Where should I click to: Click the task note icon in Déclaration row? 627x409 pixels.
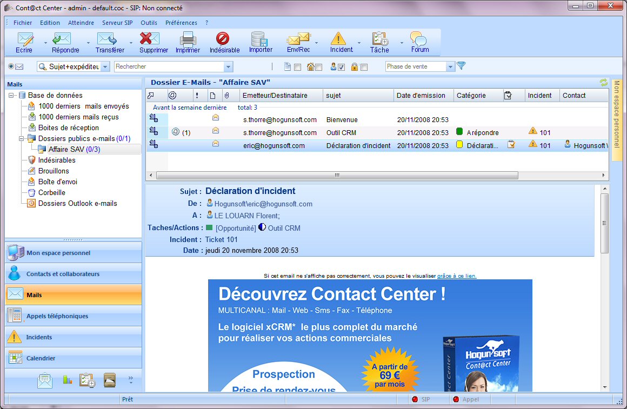tap(511, 144)
